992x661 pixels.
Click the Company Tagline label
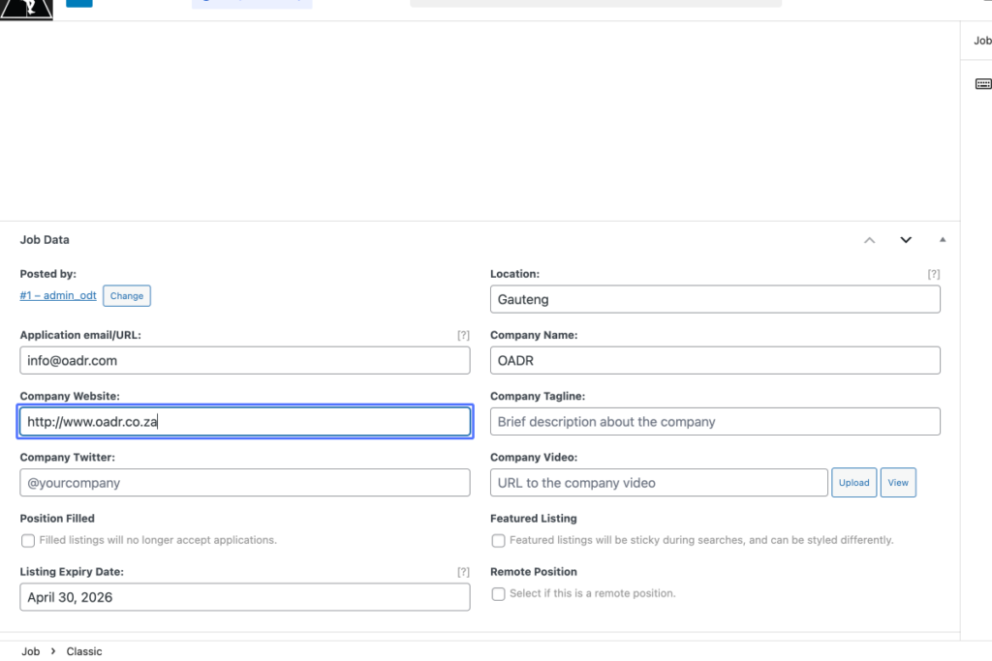538,396
